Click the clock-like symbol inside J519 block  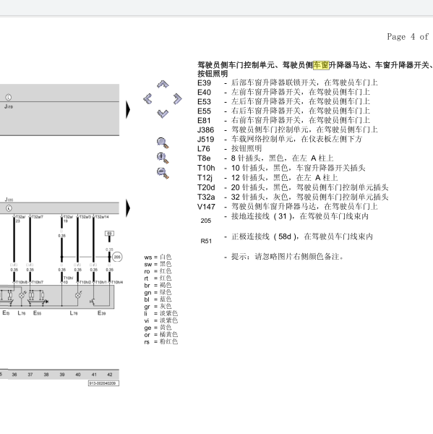click(x=9, y=97)
